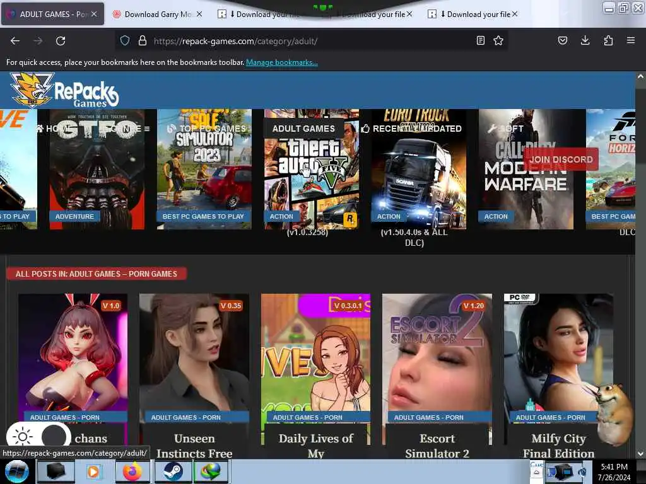The image size is (646, 484).
Task: Close the Download Garry Mod tab
Action: pos(199,14)
